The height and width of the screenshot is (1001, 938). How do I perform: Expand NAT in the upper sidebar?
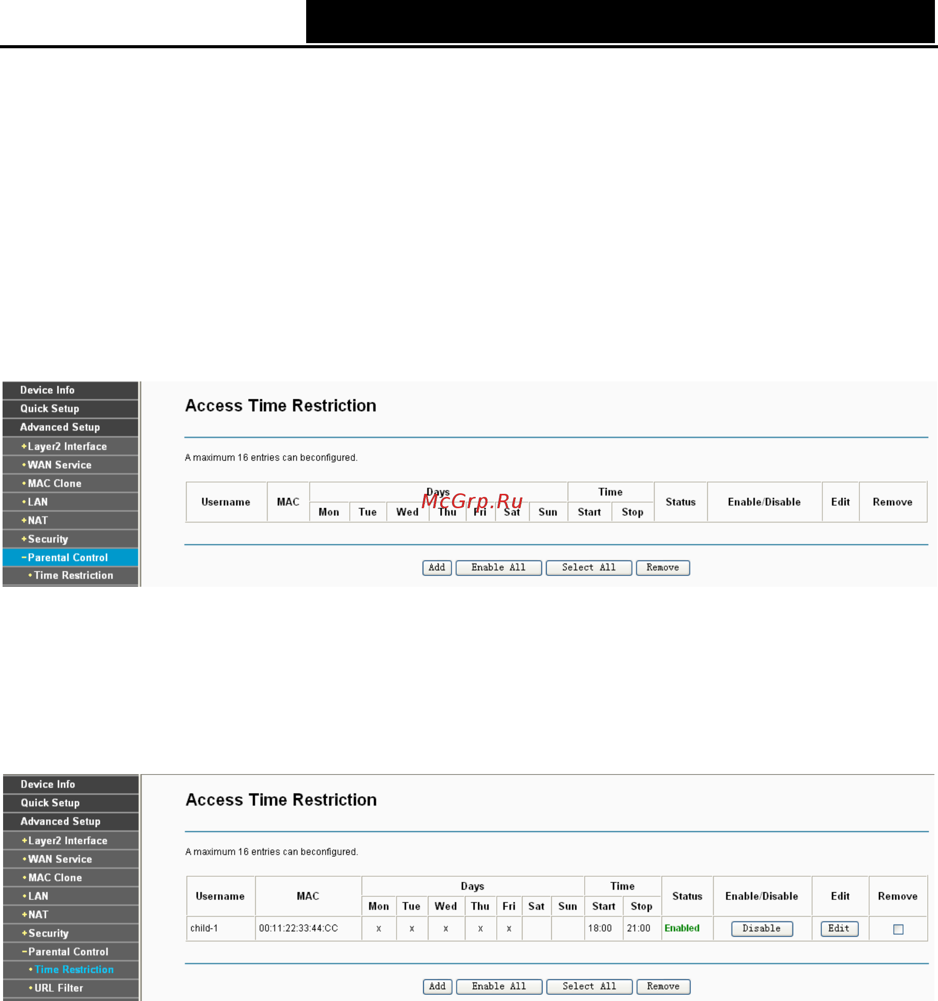[x=70, y=520]
